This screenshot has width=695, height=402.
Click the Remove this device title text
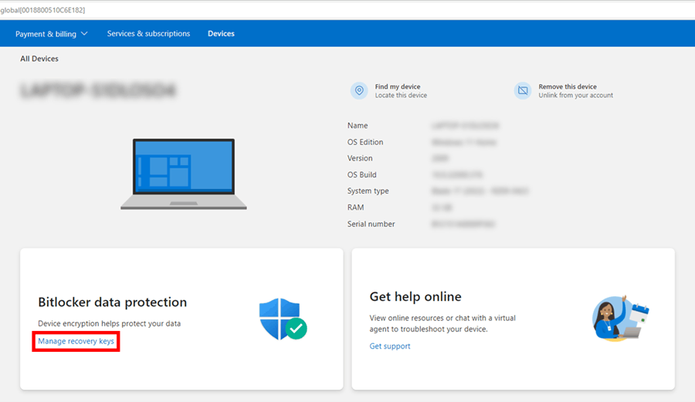click(568, 87)
